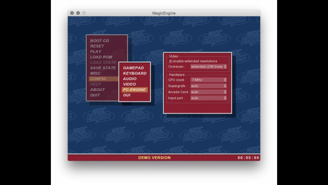Image resolution: width=328 pixels, height=185 pixels.
Task: Expand the Supergrafx dropdown
Action: click(208, 86)
